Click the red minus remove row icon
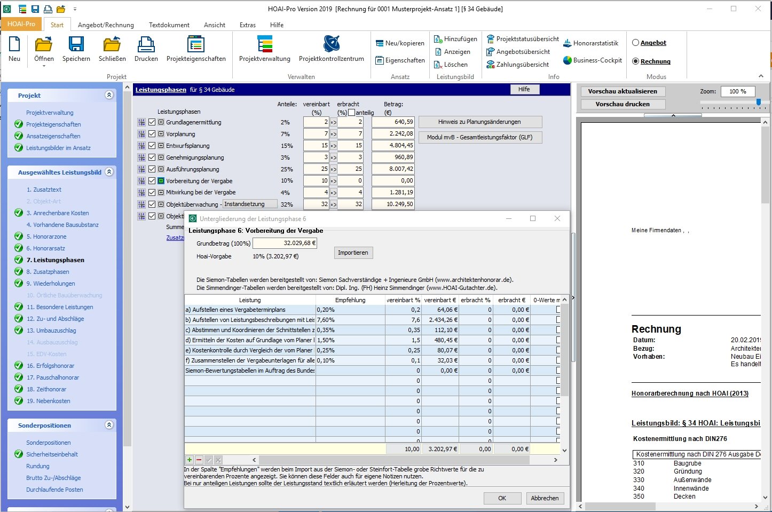The width and height of the screenshot is (772, 512). pos(199,460)
